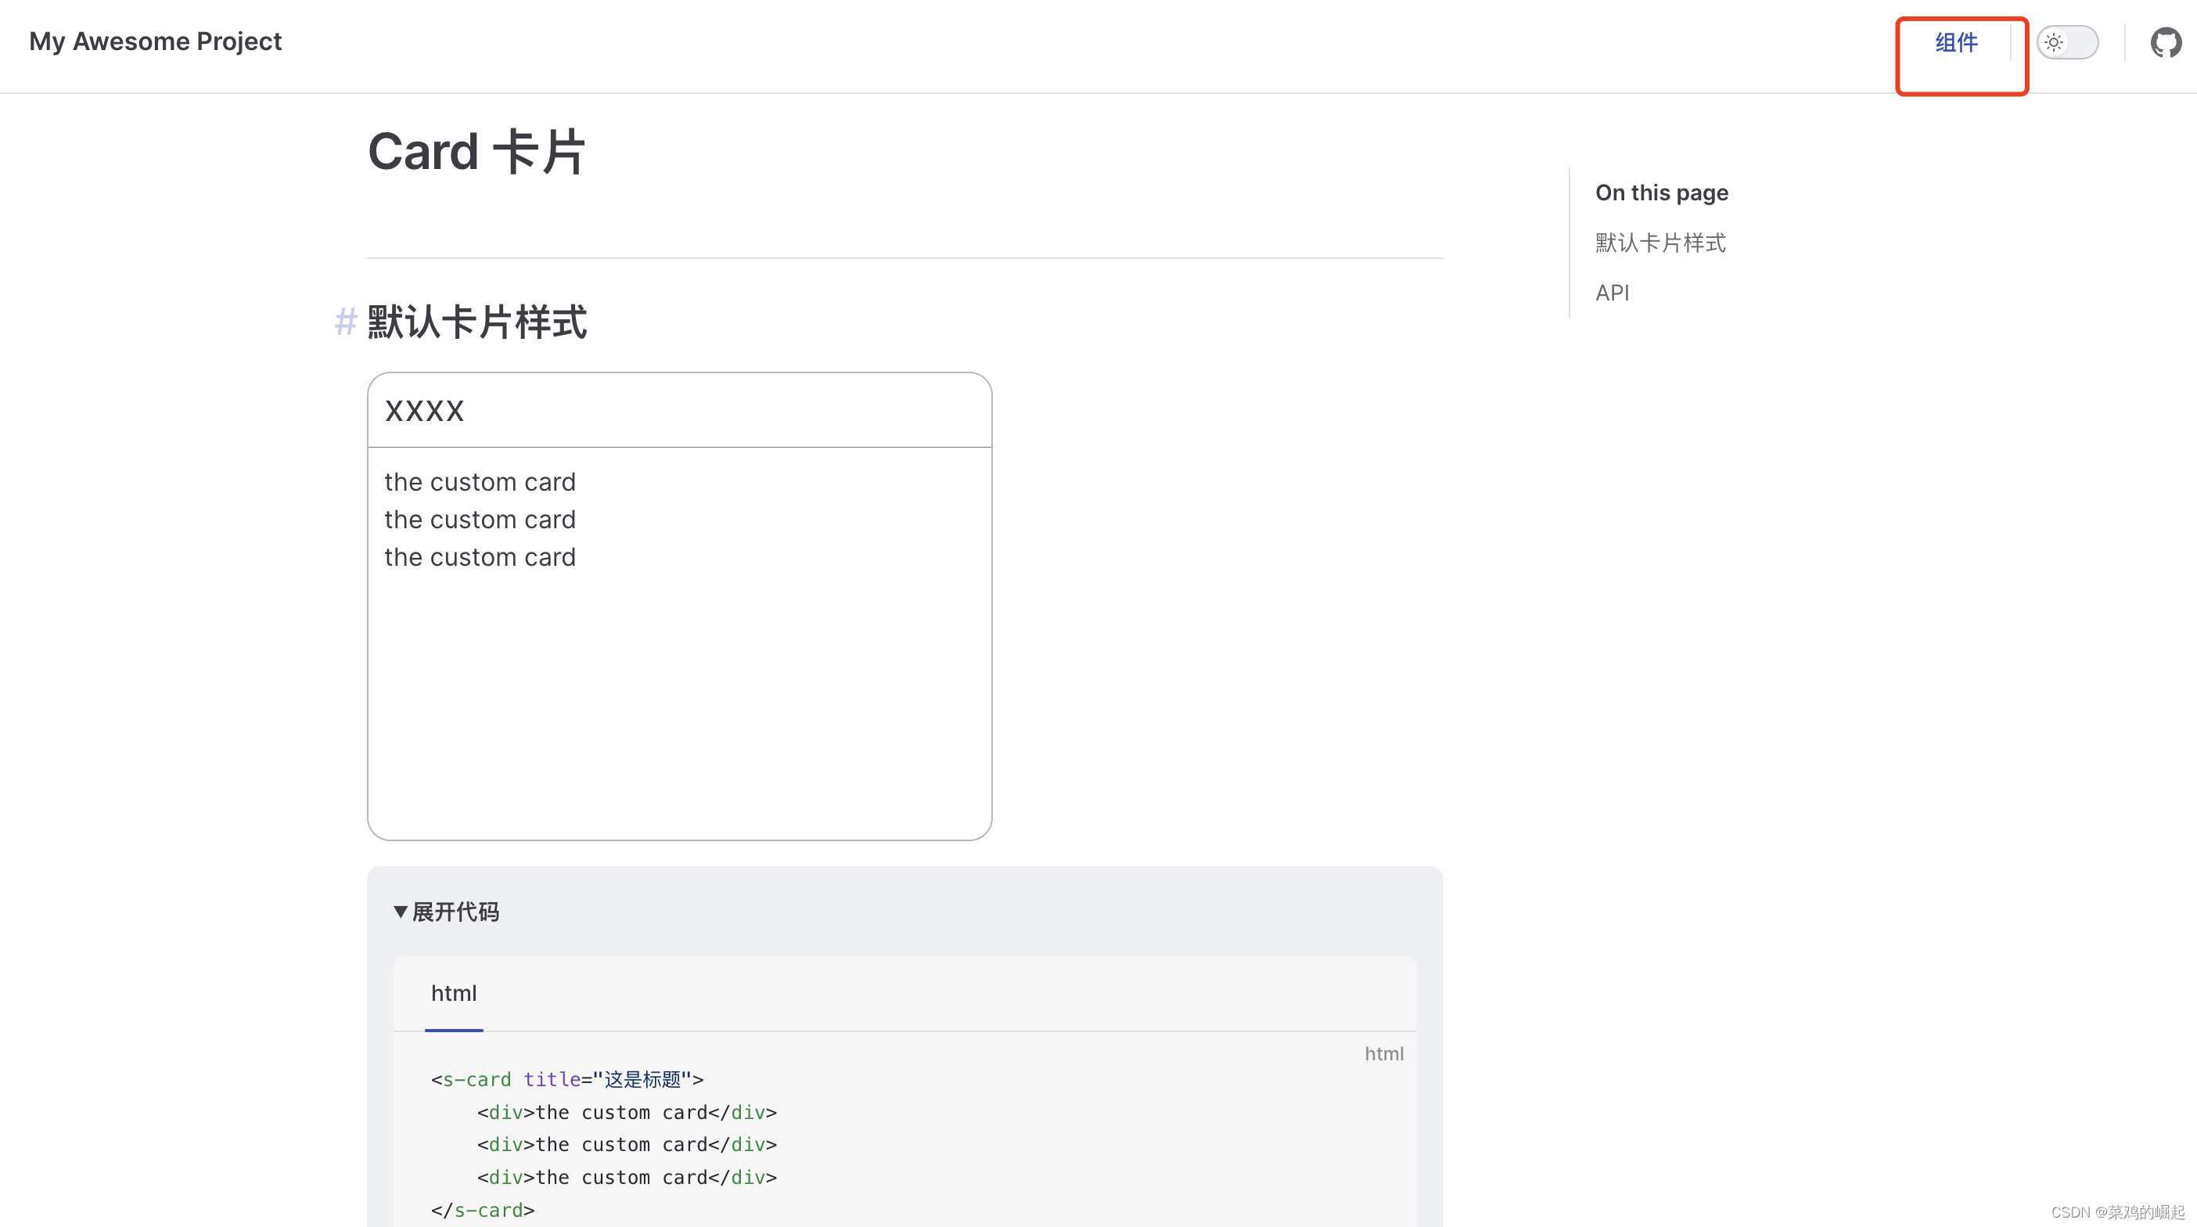The width and height of the screenshot is (2197, 1227).
Task: Click the XXXX card title
Action: point(425,412)
